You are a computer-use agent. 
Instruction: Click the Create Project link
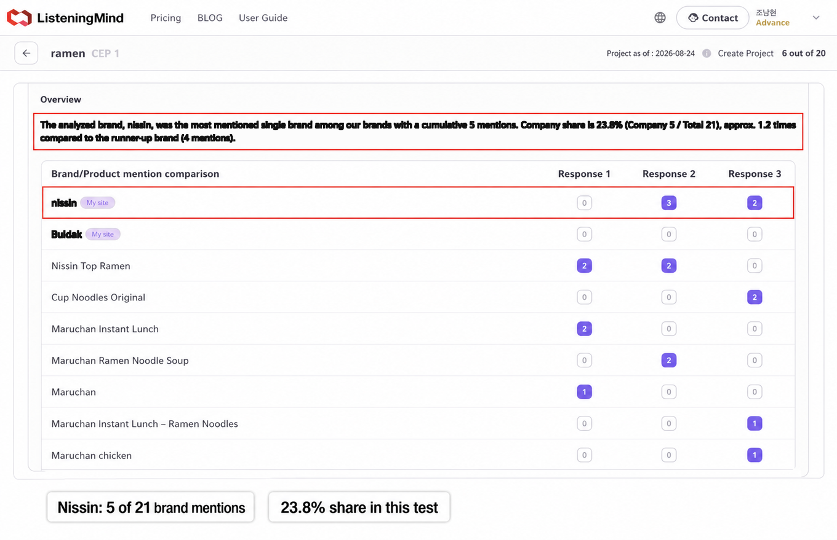745,53
